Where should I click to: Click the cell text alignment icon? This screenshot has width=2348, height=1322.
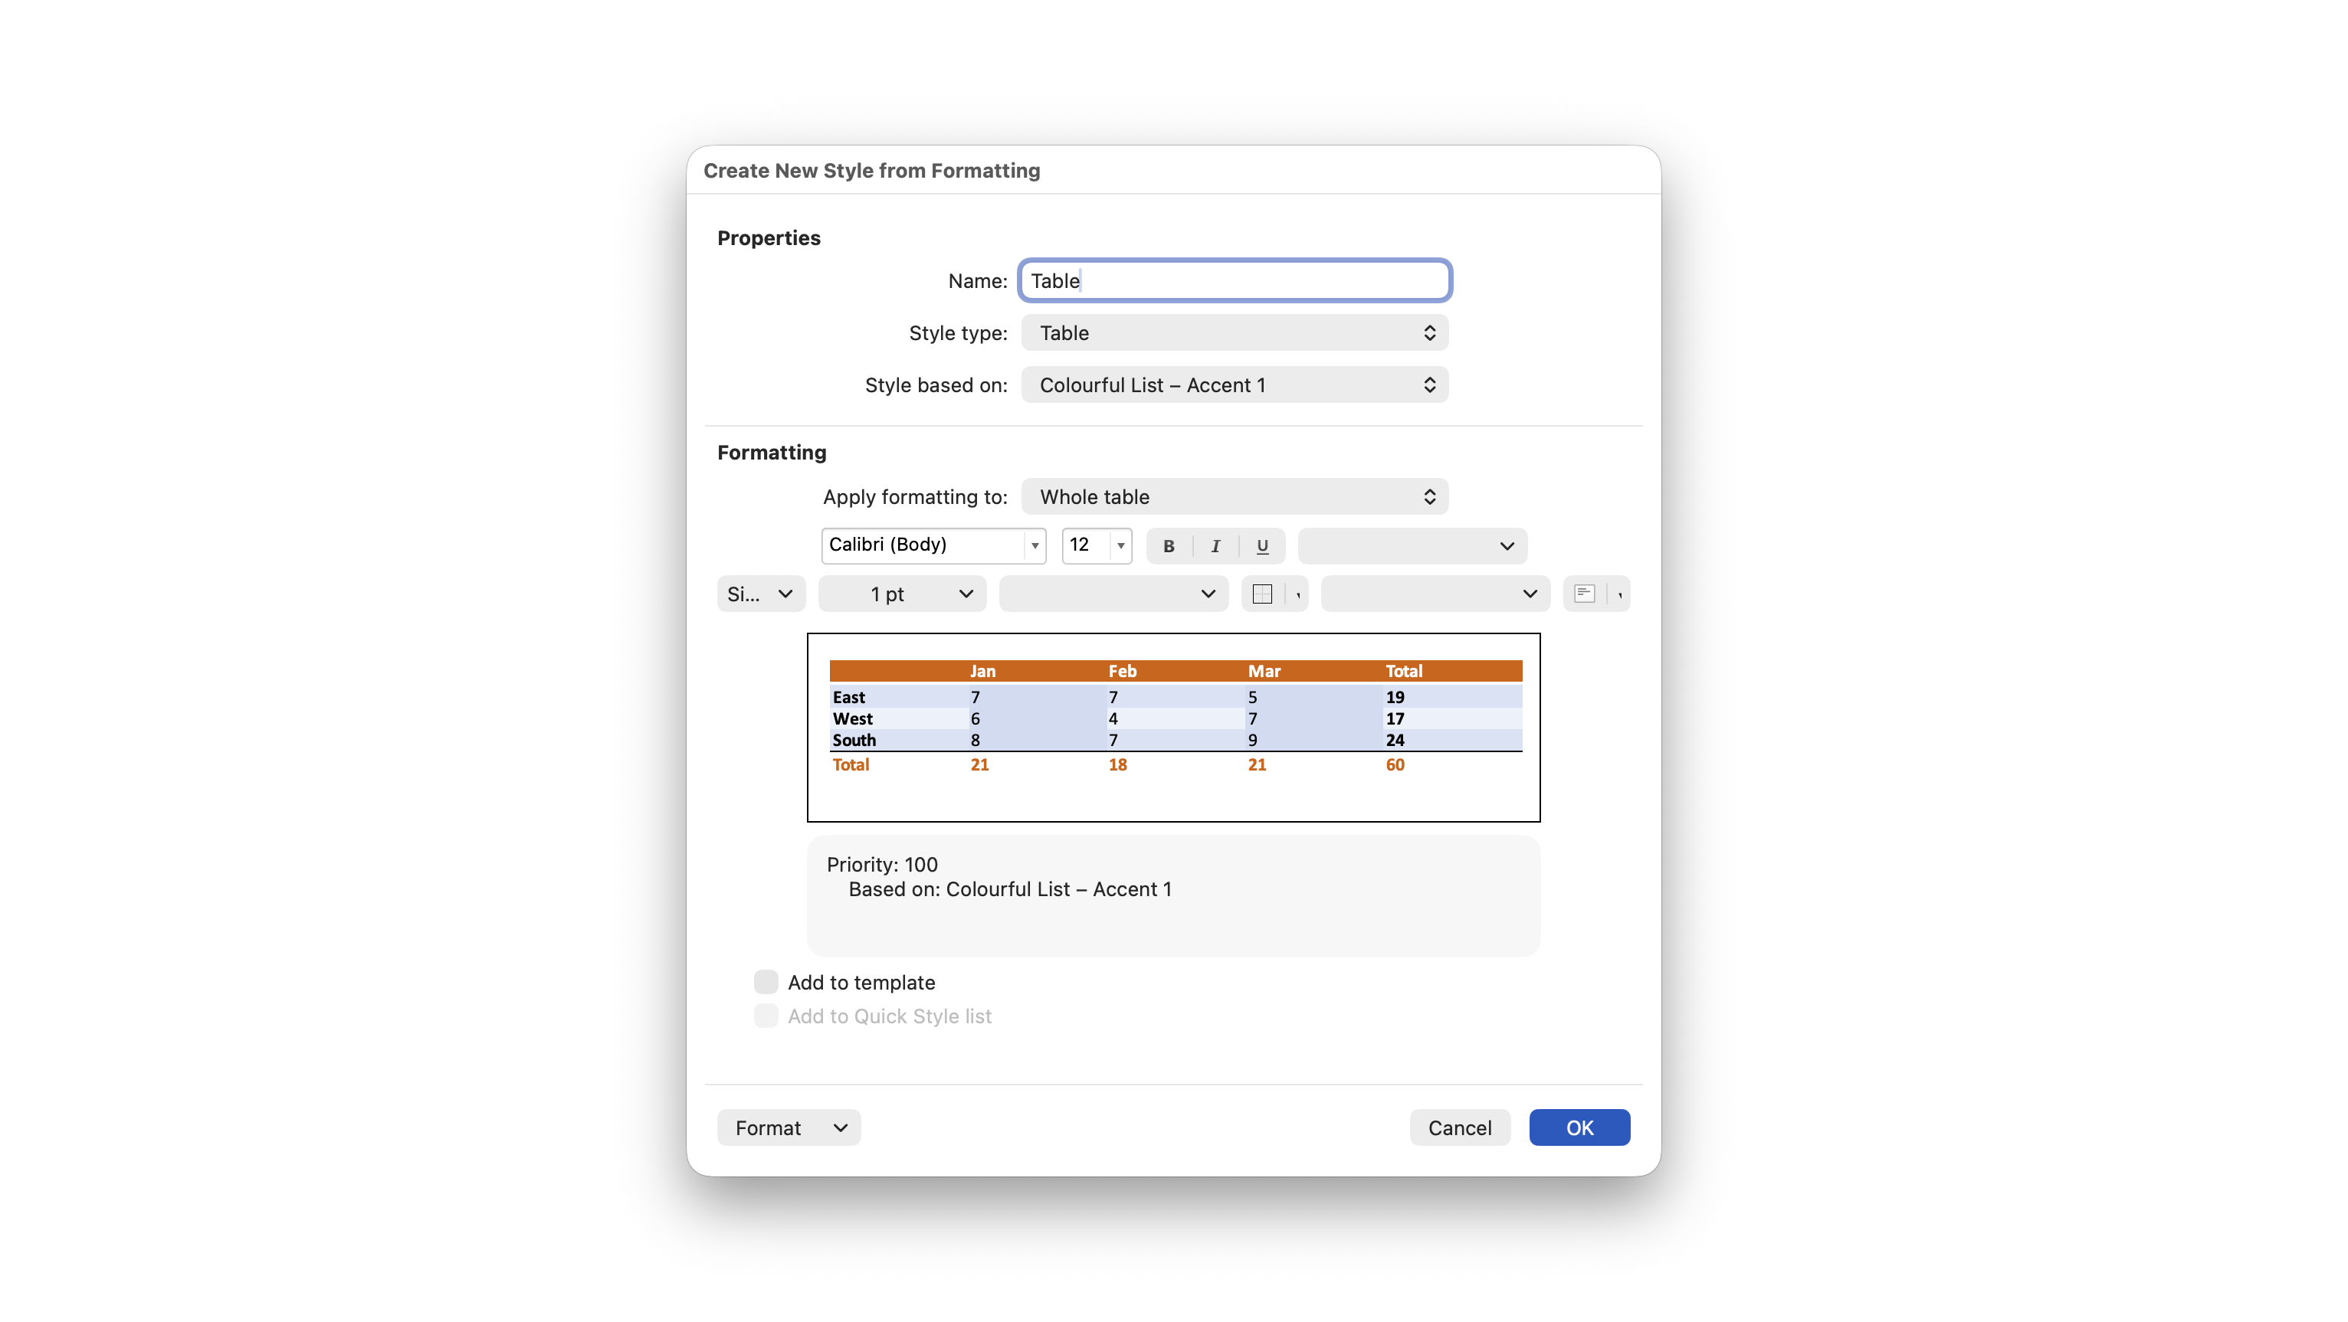pyautogui.click(x=1584, y=594)
